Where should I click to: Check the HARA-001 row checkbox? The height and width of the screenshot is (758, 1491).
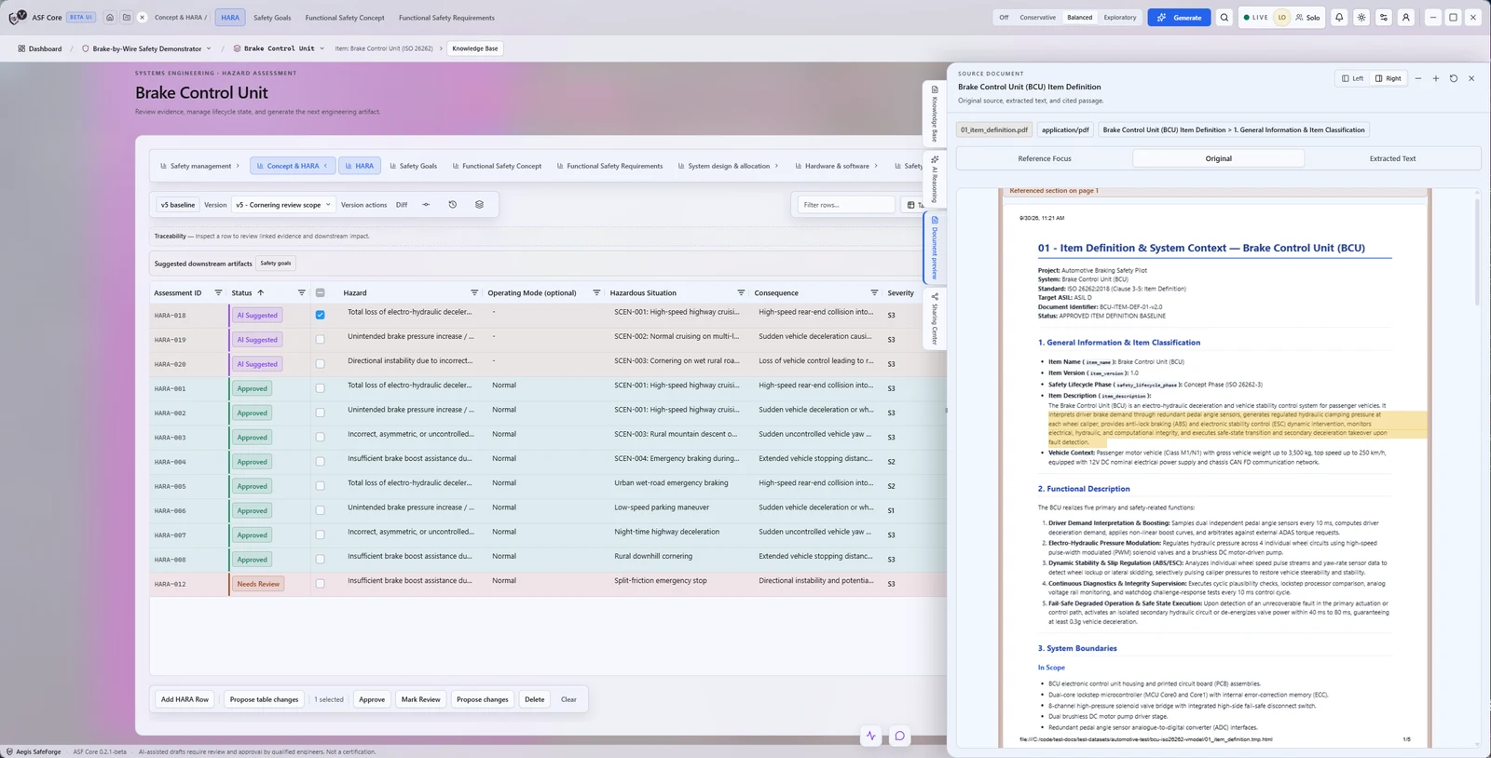click(320, 388)
